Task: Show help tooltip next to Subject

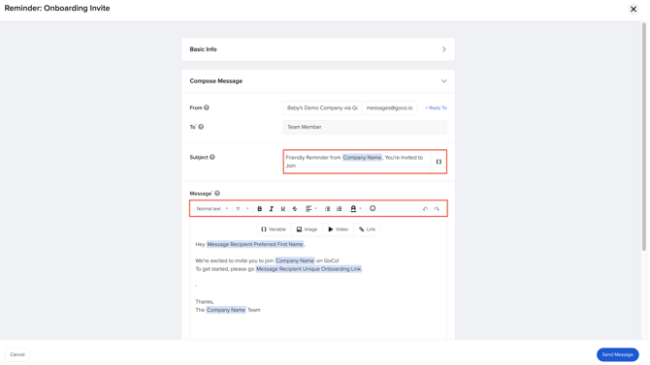Action: click(x=212, y=157)
